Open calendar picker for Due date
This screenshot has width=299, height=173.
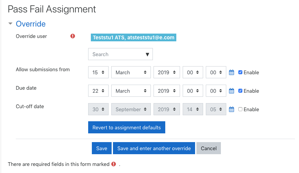pyautogui.click(x=231, y=91)
